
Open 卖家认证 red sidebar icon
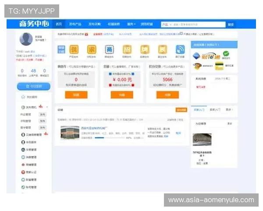pyautogui.click(x=23, y=172)
